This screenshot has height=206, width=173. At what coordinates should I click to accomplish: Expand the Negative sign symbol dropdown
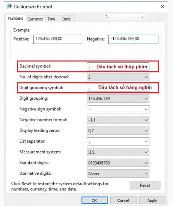tap(118, 109)
